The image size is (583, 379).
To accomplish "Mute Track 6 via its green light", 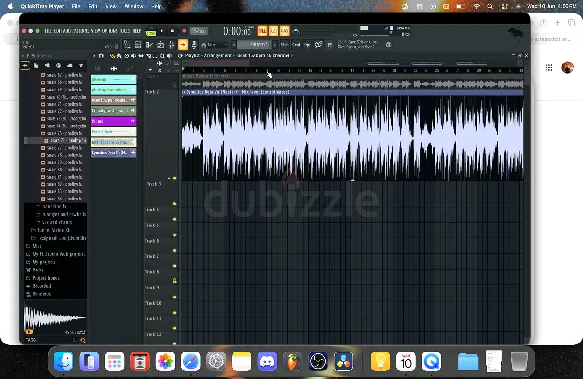I will coord(174,250).
